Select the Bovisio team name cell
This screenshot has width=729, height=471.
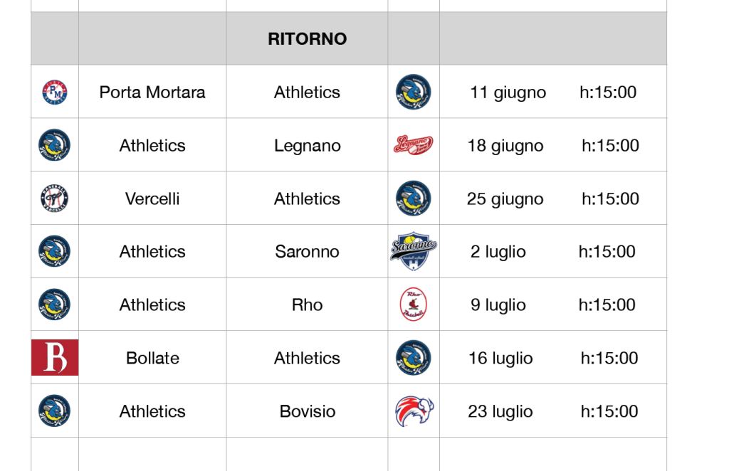click(x=307, y=411)
